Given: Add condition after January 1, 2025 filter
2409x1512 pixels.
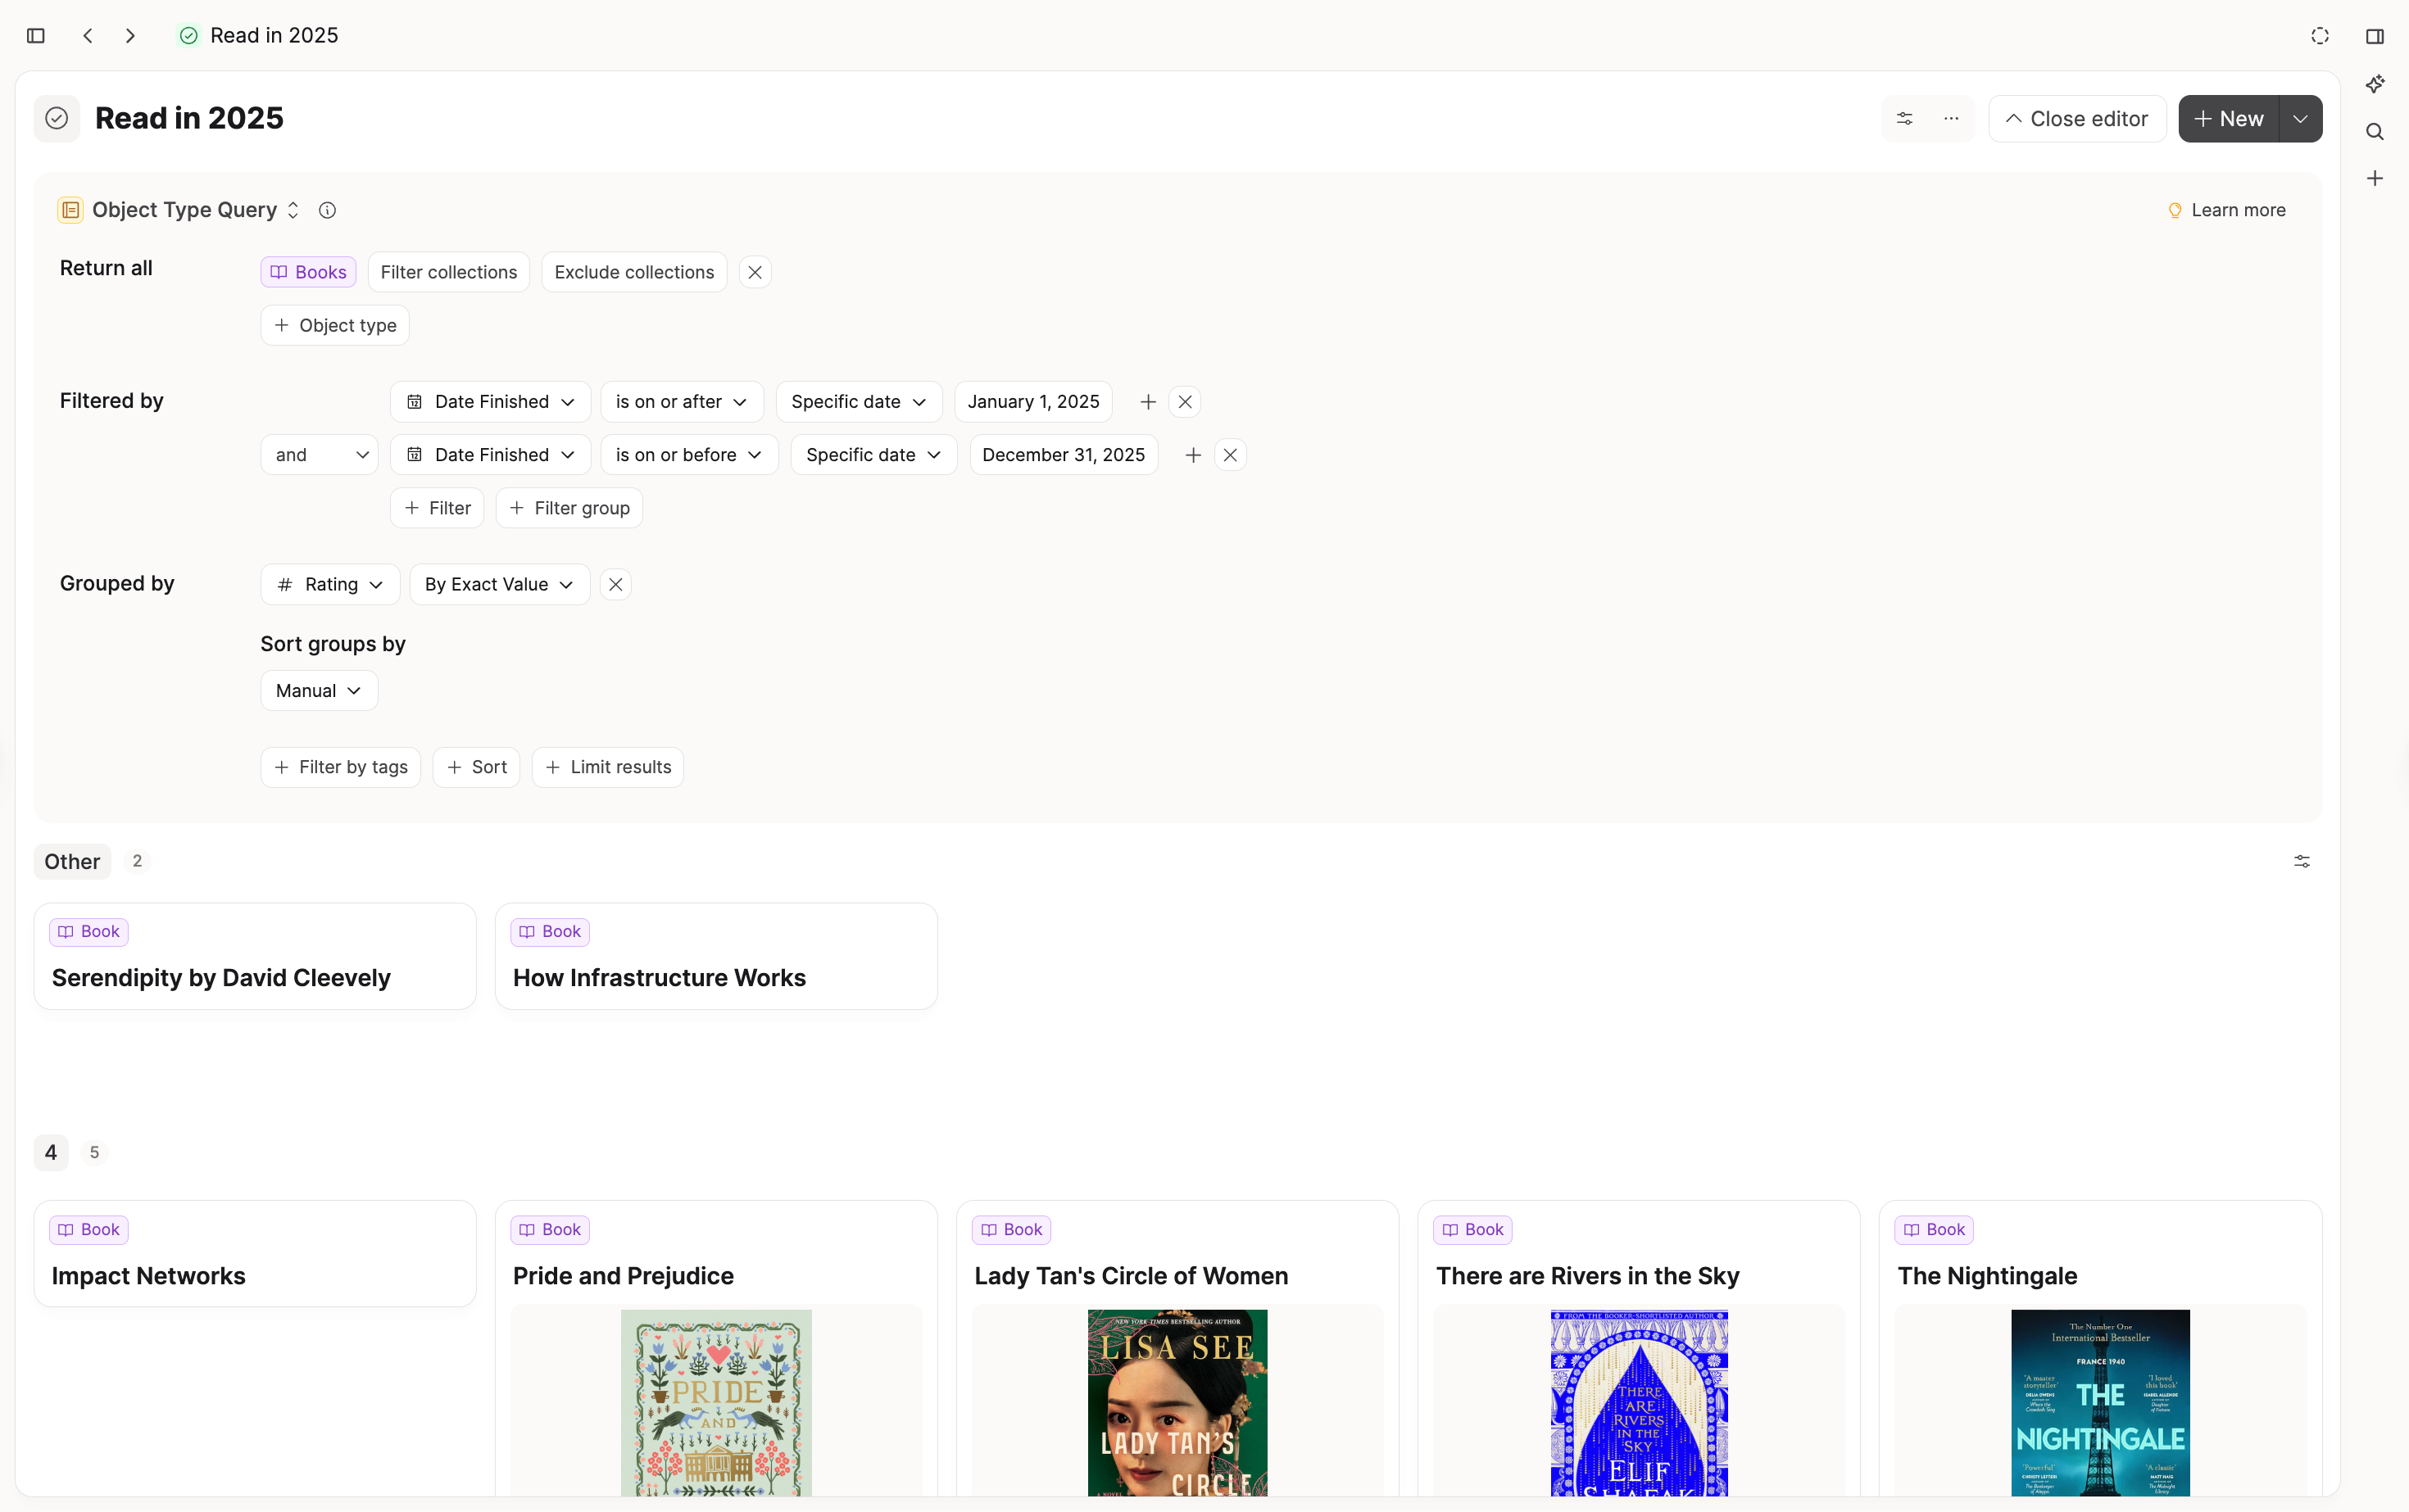Looking at the screenshot, I should [x=1147, y=401].
